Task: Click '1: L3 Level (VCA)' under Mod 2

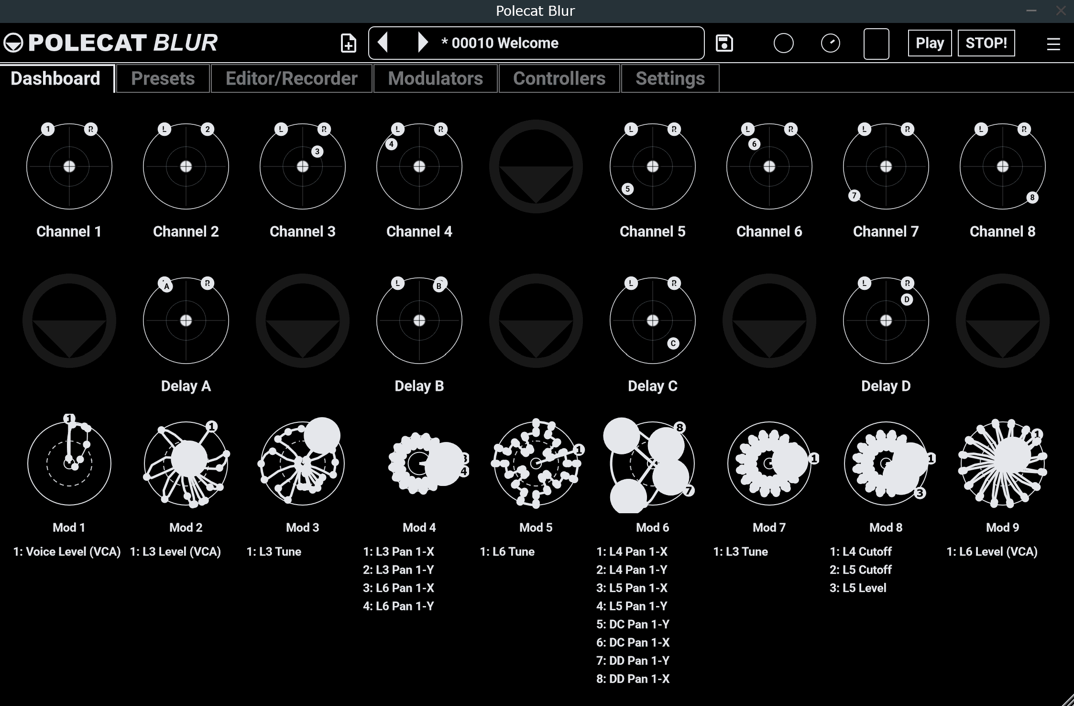Action: click(x=175, y=552)
